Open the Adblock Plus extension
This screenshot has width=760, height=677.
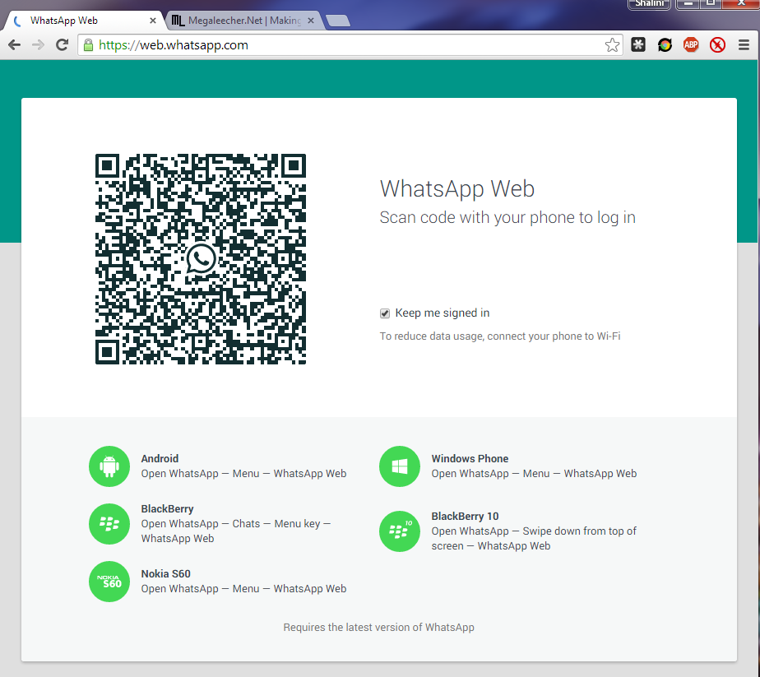(x=691, y=45)
